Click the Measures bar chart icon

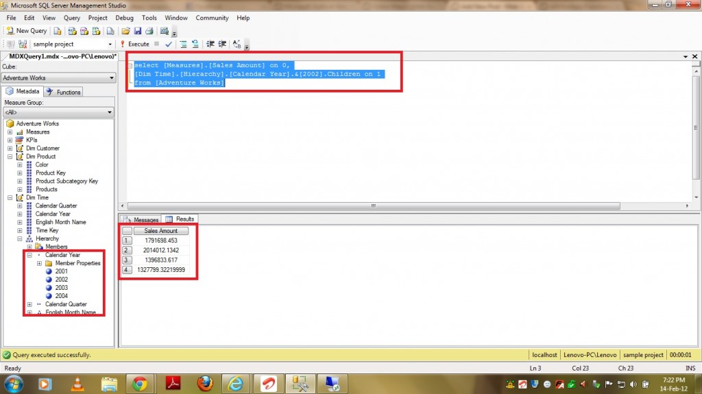pyautogui.click(x=20, y=132)
